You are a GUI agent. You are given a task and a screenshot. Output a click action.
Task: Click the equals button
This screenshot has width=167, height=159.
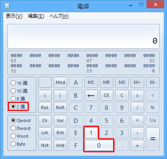click(153, 139)
